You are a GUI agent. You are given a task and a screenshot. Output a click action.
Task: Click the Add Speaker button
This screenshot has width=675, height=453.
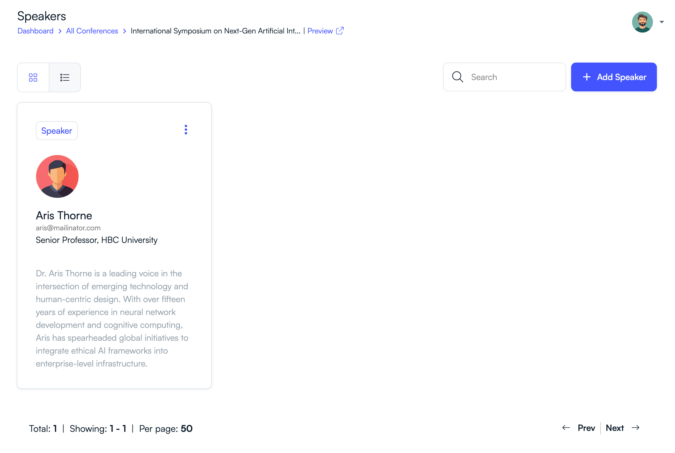[614, 77]
